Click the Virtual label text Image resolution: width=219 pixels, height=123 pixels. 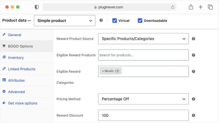pos(124,21)
